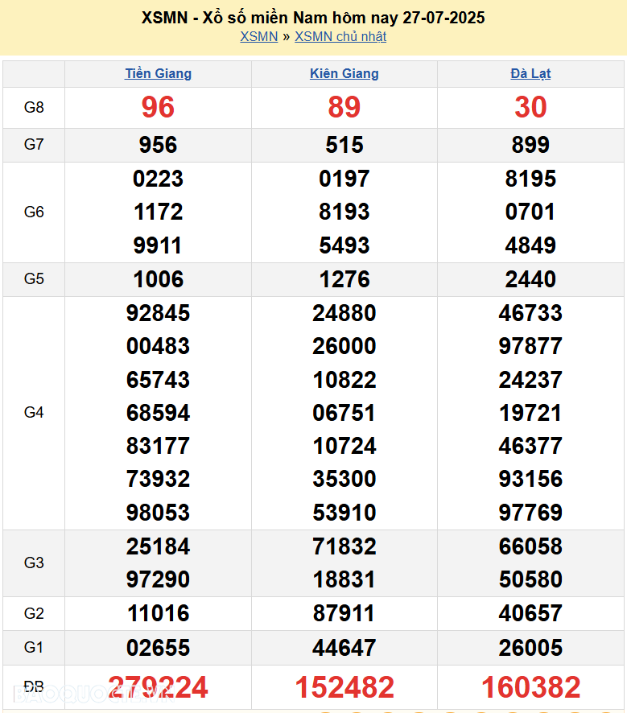
Task: Click Đà Lạt G3 number 66058
Action: pyautogui.click(x=530, y=546)
